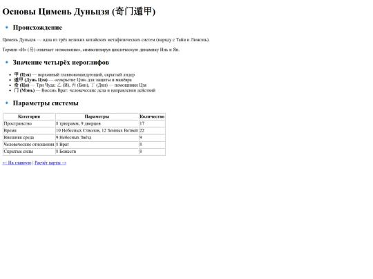Open the "← На главную" link
Viewport: 373px width, 279px height.
click(17, 163)
